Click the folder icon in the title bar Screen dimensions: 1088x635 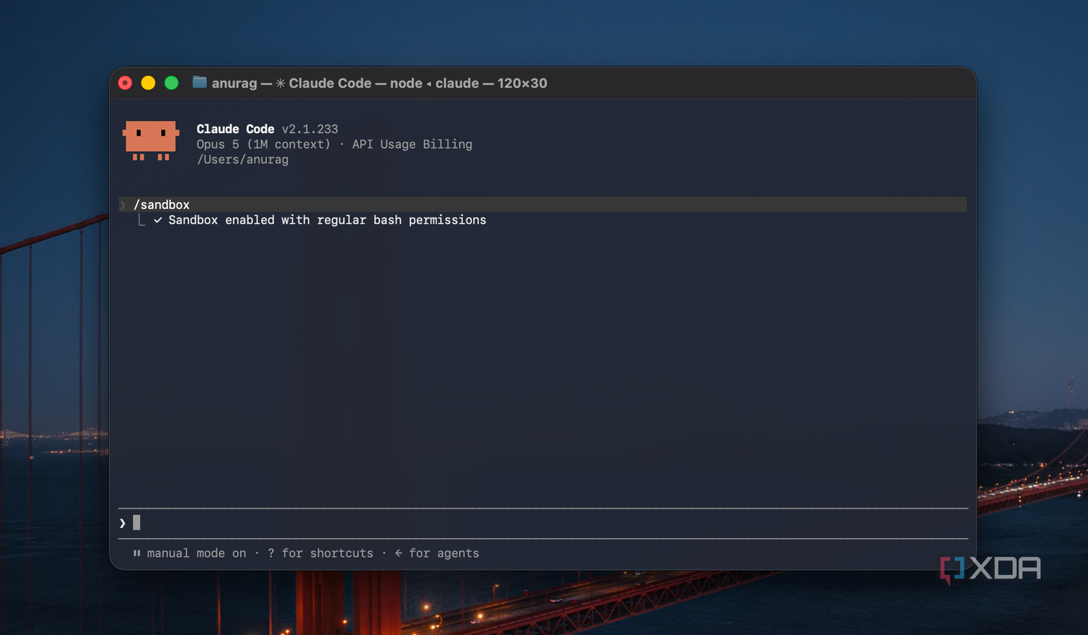199,82
